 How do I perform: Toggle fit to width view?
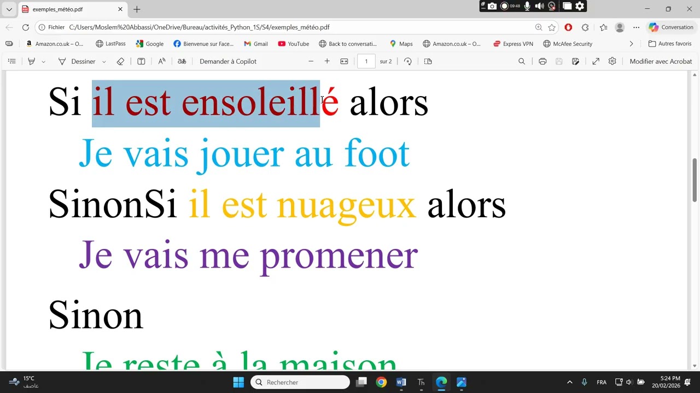coord(344,61)
